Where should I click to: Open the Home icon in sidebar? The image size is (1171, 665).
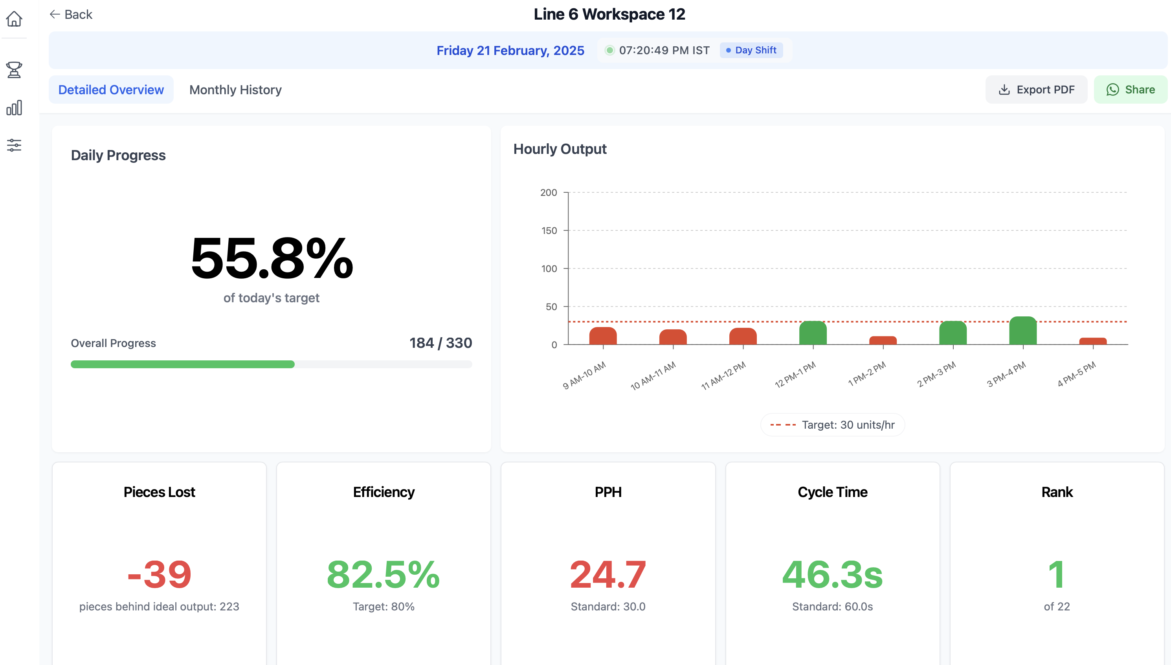14,19
